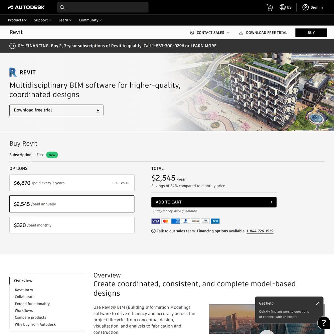Click the phone icon beside Contact Sales
The width and height of the screenshot is (334, 334).
click(x=192, y=33)
